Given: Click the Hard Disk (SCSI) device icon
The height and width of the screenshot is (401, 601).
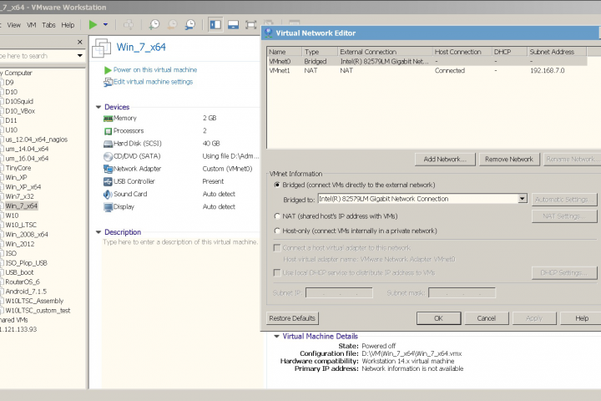Looking at the screenshot, I should coord(108,144).
